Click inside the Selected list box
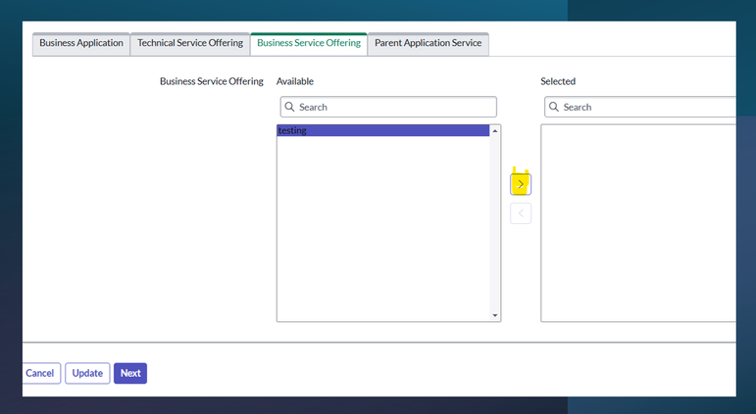Screen dimensions: 756x414 click(x=638, y=223)
